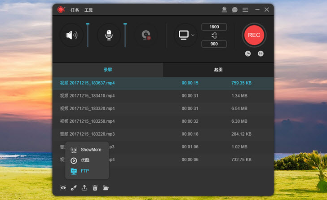
Task: Lock the aspect ratio link icon
Action: (x=214, y=36)
